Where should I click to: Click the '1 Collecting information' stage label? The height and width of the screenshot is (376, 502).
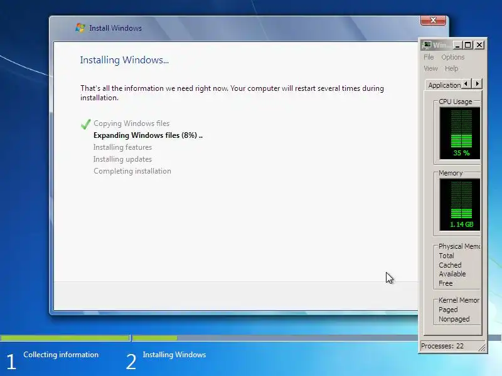[53, 361]
